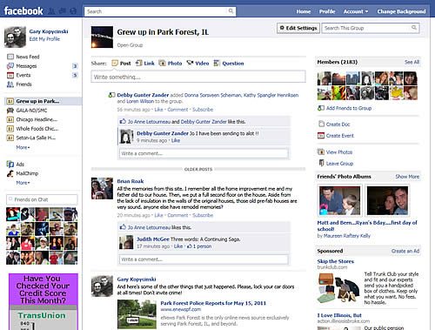Image resolution: width=435 pixels, height=330 pixels.
Task: Click the MailChimp app icon
Action: 10,173
